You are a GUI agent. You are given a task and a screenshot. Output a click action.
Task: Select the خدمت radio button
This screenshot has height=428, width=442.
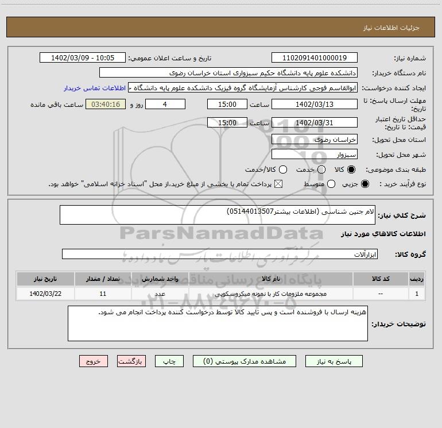click(x=321, y=169)
